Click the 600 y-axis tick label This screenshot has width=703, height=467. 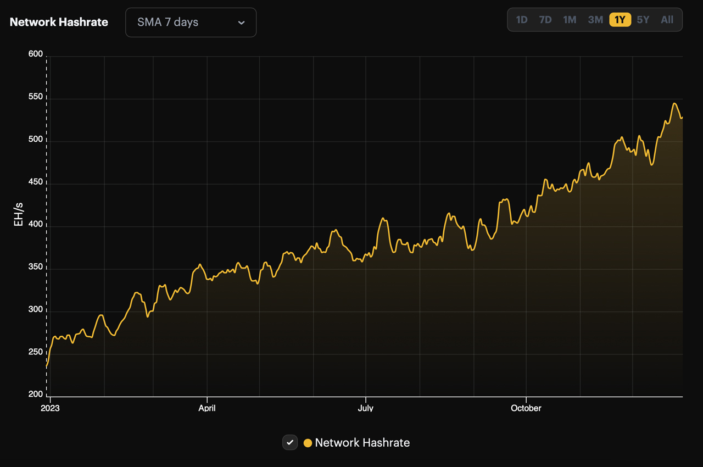pyautogui.click(x=36, y=54)
